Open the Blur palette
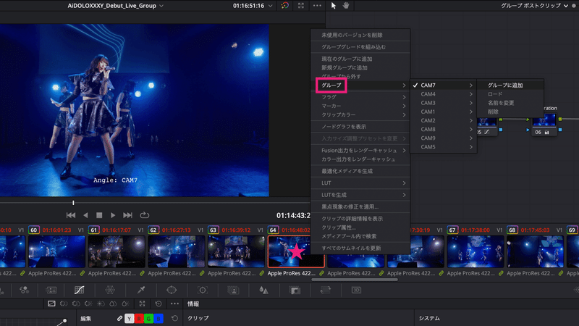This screenshot has height=326, width=579. 263,291
